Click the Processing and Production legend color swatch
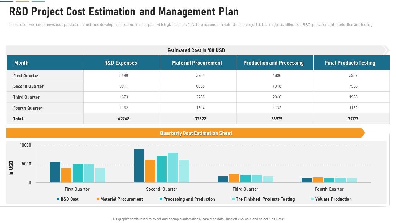This screenshot has height=223, width=396. (x=161, y=199)
